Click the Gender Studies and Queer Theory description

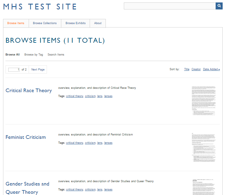point(106,181)
